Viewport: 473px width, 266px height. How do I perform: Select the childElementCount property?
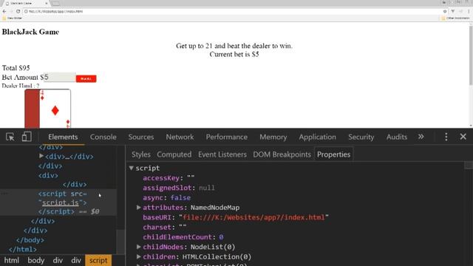point(183,237)
